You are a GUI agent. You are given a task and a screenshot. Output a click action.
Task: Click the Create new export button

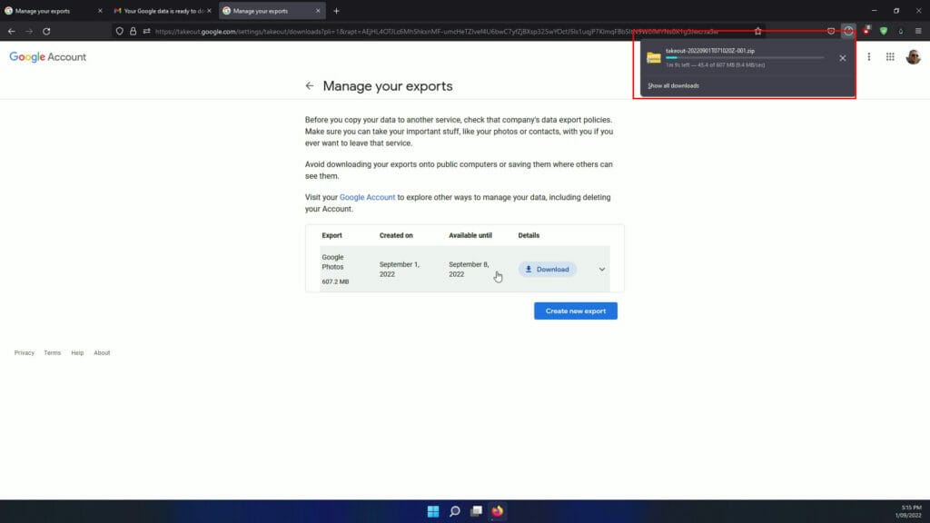(576, 310)
